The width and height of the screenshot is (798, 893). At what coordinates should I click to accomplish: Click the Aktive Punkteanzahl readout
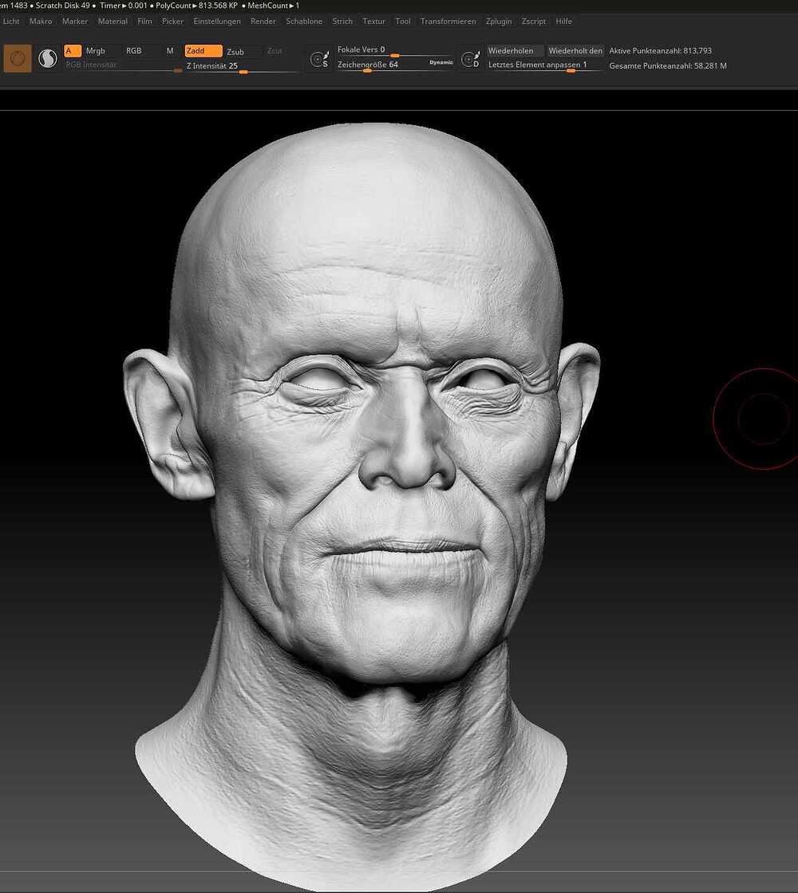point(660,51)
